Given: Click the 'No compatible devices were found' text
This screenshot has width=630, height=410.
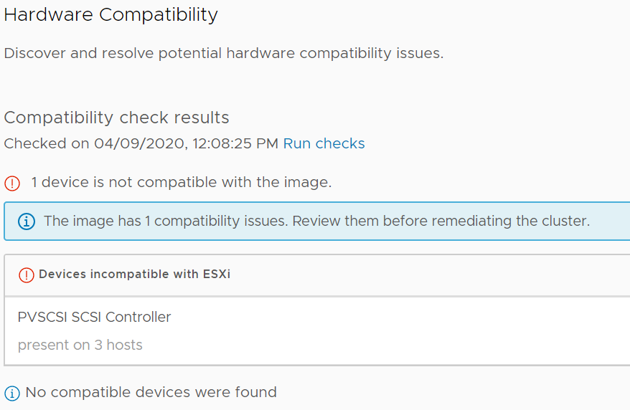Looking at the screenshot, I should tap(151, 392).
